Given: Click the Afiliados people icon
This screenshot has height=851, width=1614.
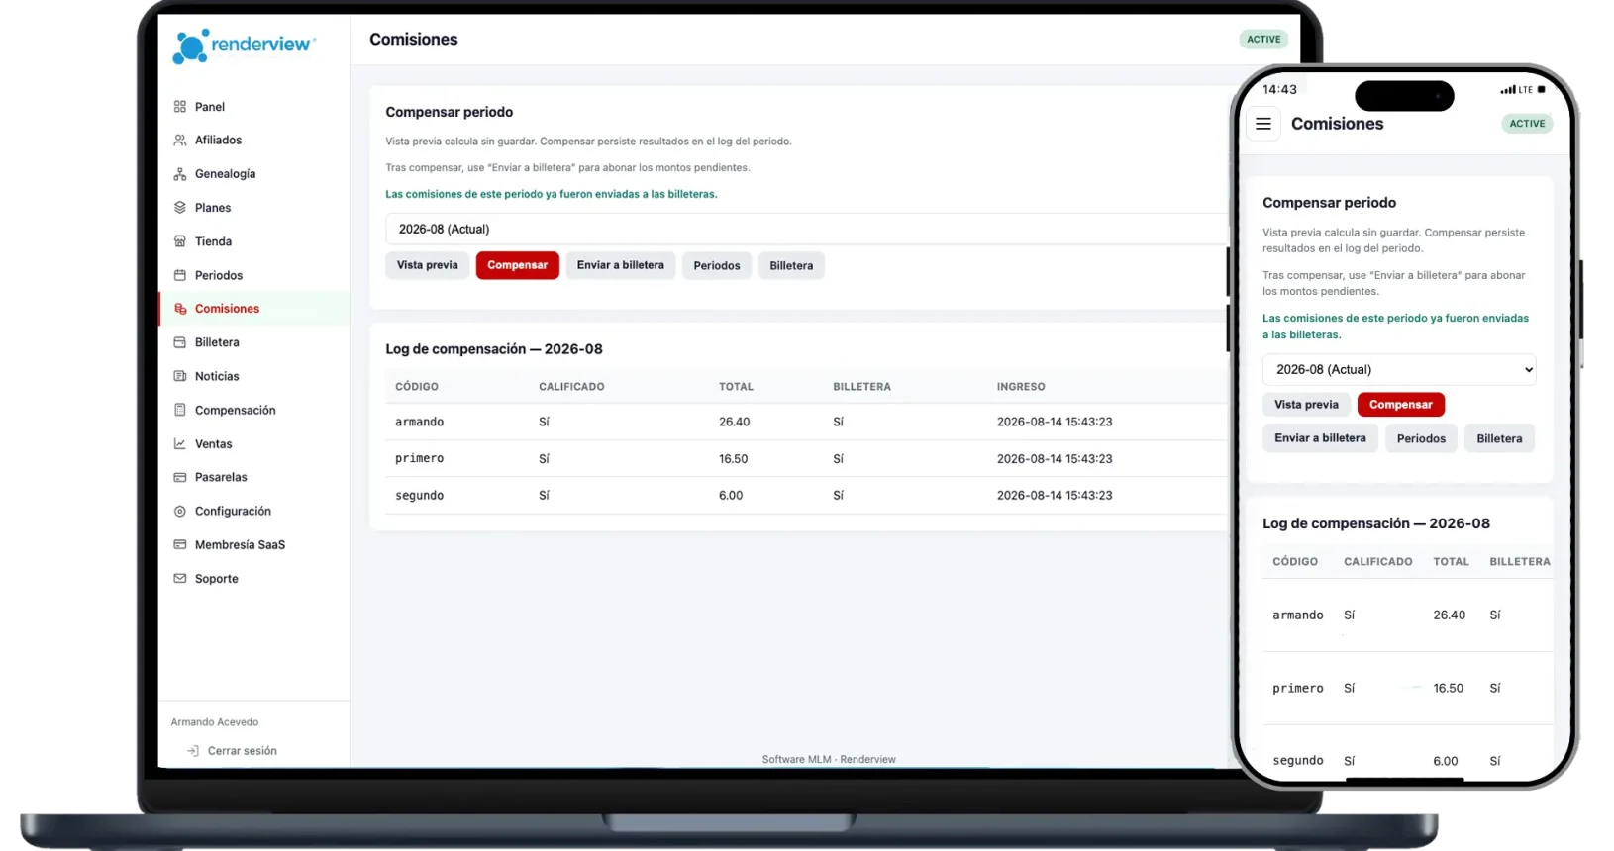Looking at the screenshot, I should coord(180,141).
